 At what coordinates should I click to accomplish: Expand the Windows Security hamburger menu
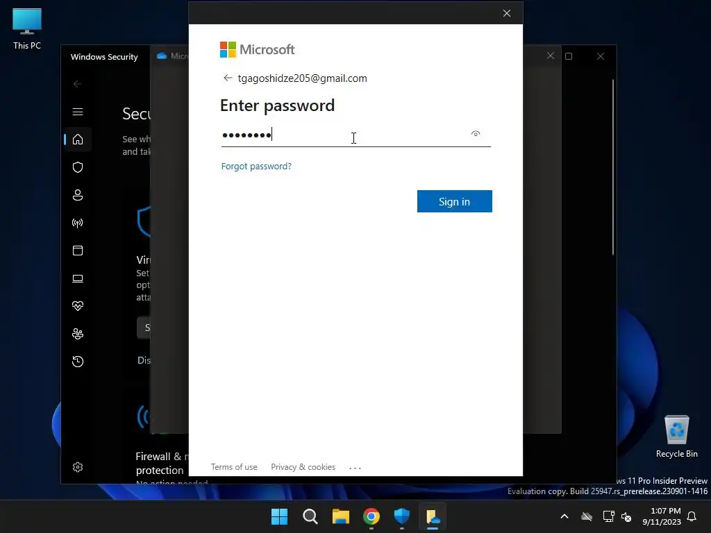click(78, 112)
